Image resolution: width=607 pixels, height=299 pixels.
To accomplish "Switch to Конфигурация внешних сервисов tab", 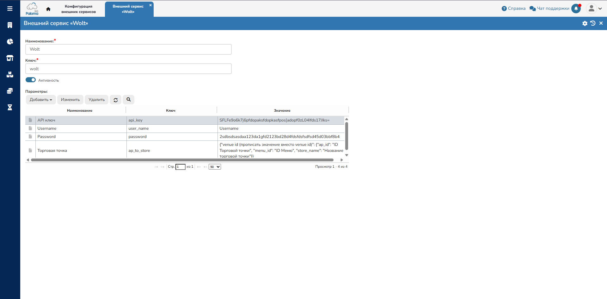I will 78,9.
